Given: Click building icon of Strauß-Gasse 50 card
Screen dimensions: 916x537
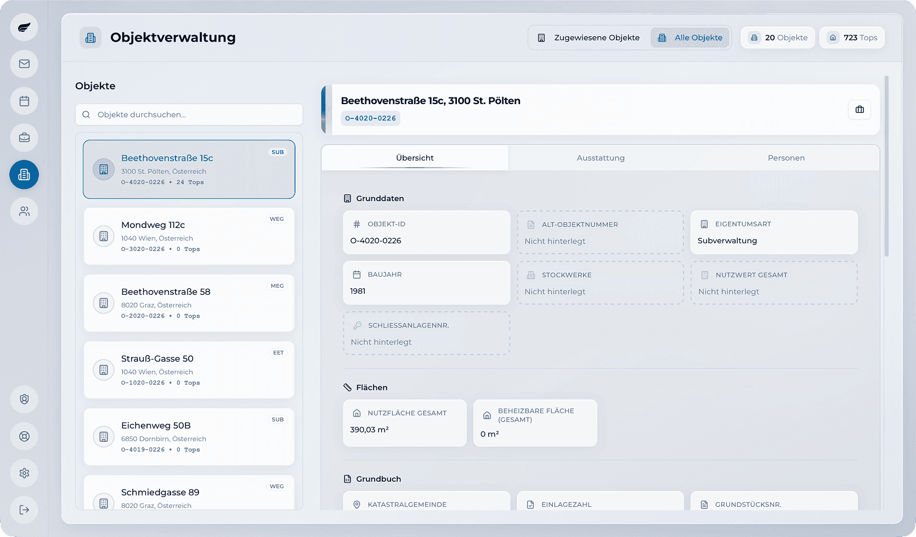Looking at the screenshot, I should [104, 370].
